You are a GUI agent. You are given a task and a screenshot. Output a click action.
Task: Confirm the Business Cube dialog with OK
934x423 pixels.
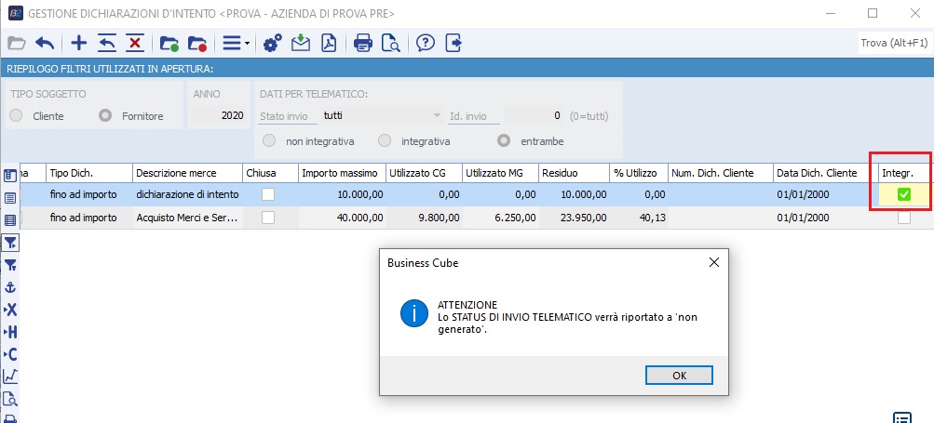(679, 376)
